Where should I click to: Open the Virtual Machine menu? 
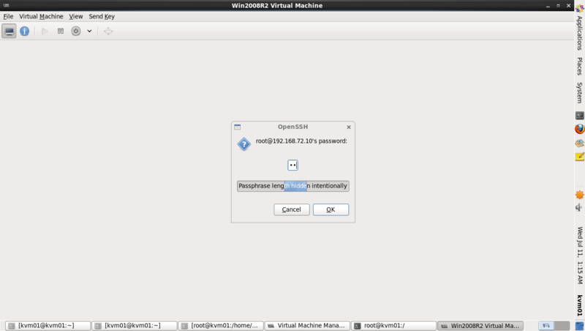(41, 16)
